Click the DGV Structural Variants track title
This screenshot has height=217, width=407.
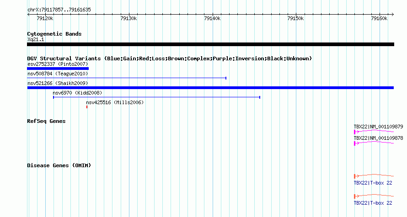170,58
